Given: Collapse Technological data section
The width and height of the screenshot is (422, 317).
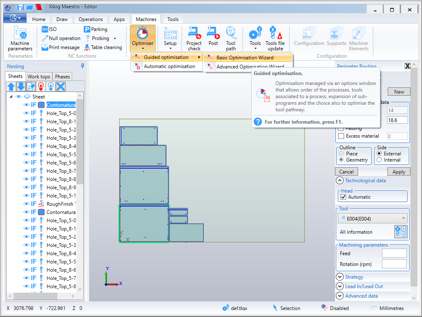Looking at the screenshot, I should (x=339, y=181).
